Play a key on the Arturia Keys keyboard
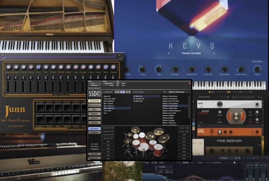The height and width of the screenshot is (181, 269). (x=230, y=85)
